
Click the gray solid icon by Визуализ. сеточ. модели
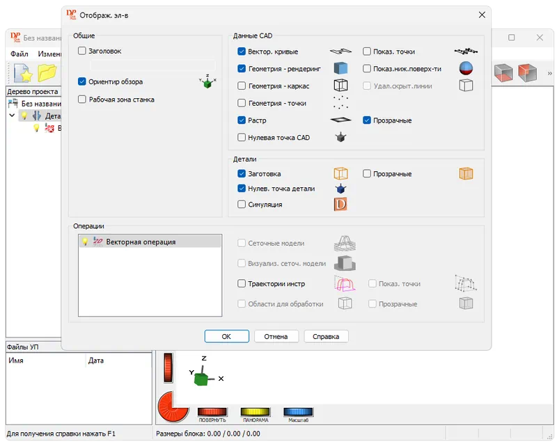[x=345, y=263]
